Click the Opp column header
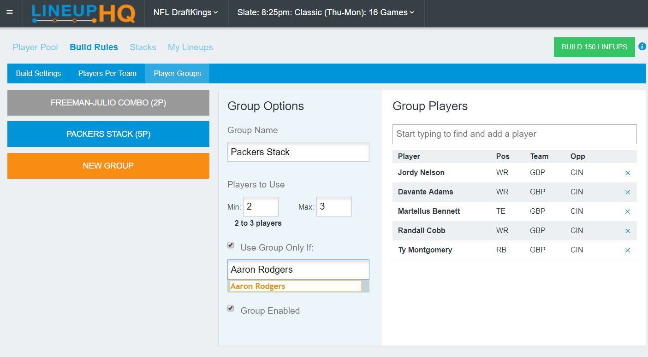648x357 pixels. point(577,156)
